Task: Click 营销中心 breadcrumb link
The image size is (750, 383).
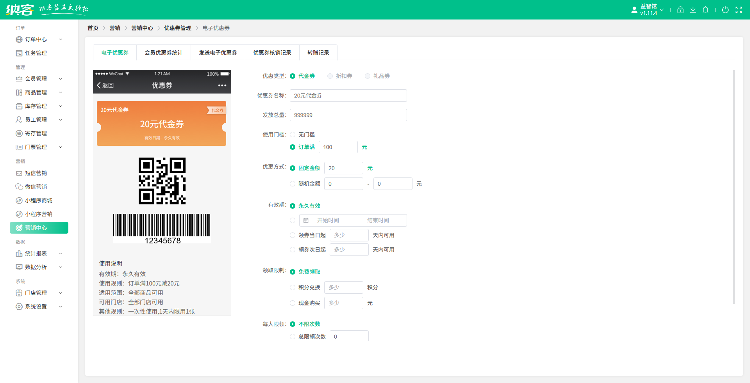Action: click(x=142, y=28)
